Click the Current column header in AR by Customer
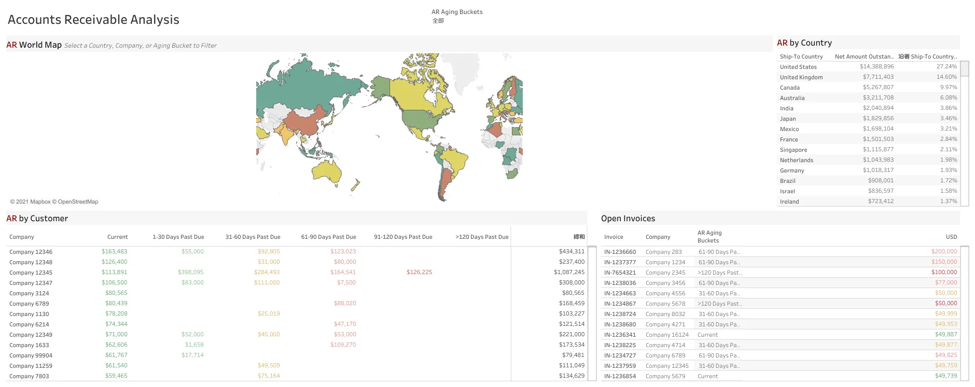975x387 pixels. 117,237
